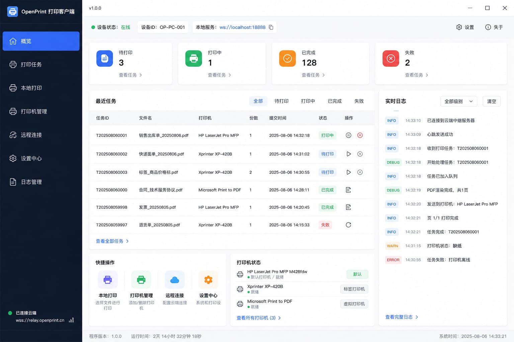
Task: Click the blue 待打印 document card icon
Action: click(x=105, y=58)
